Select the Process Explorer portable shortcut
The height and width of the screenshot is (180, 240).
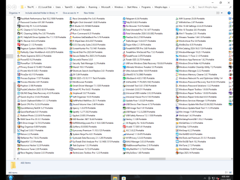[34, 78]
